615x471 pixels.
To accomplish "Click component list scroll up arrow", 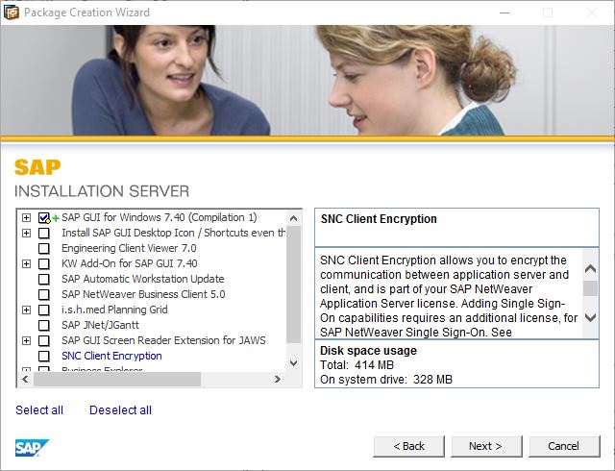I will (x=293, y=218).
